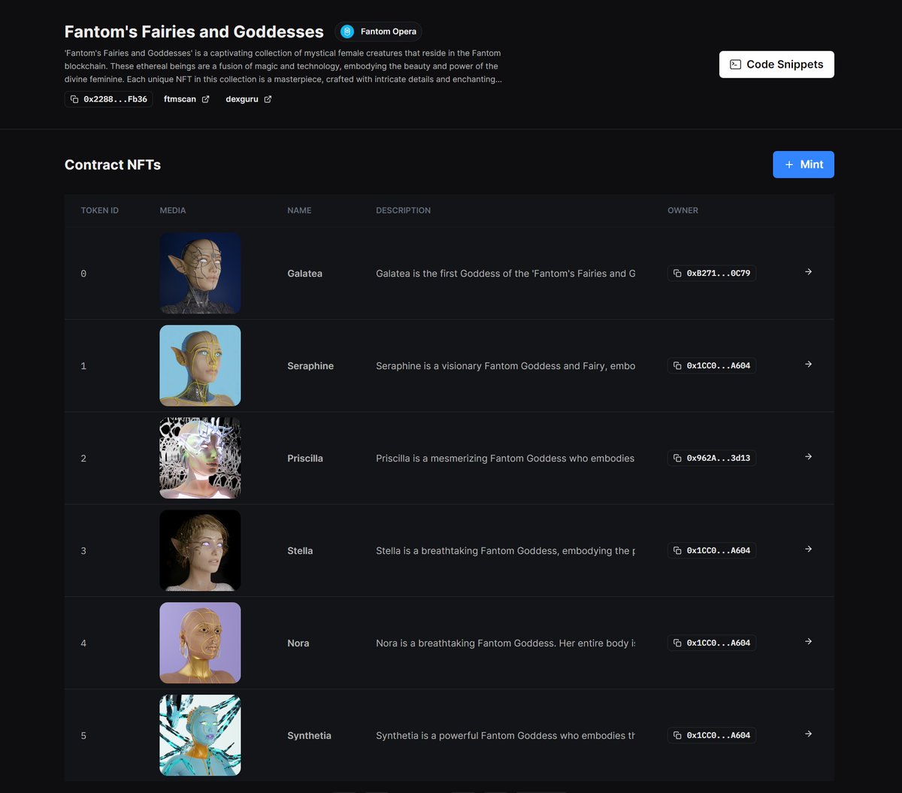Click the Fantom Opera chain badge
Image resolution: width=902 pixels, height=793 pixels.
click(x=378, y=32)
